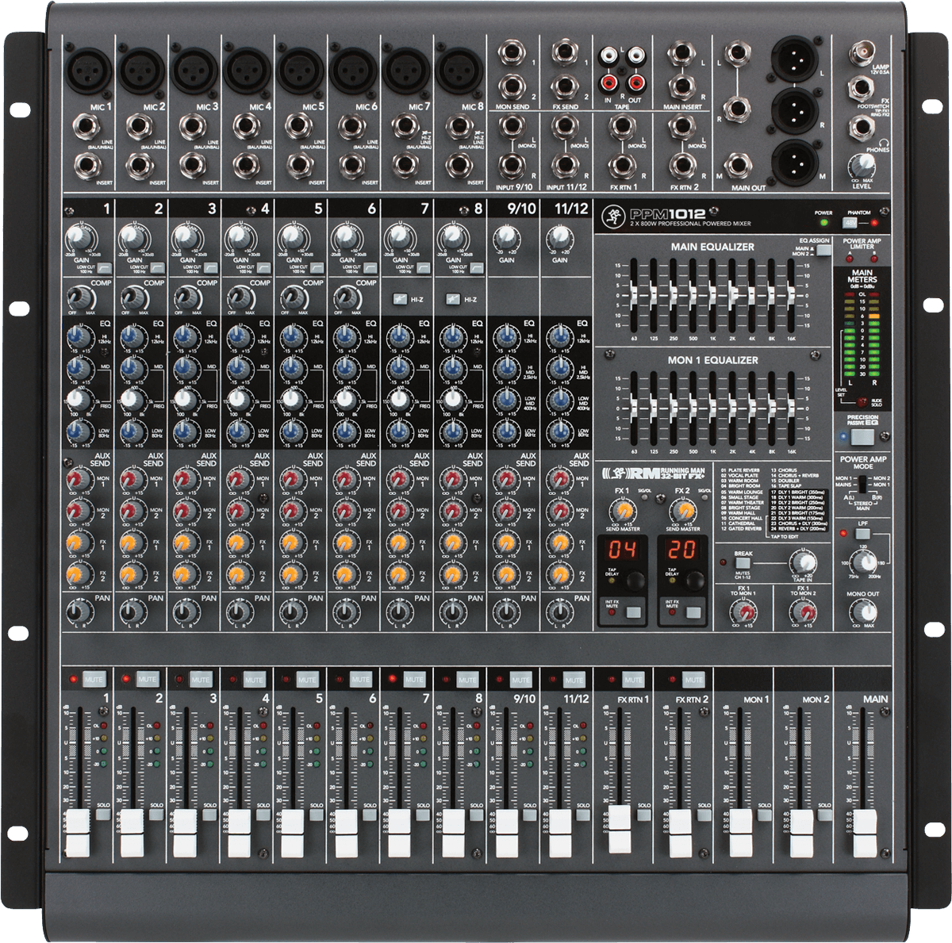Image resolution: width=952 pixels, height=943 pixels.
Task: Adjust the TAPE IN level knob
Action: pos(803,564)
